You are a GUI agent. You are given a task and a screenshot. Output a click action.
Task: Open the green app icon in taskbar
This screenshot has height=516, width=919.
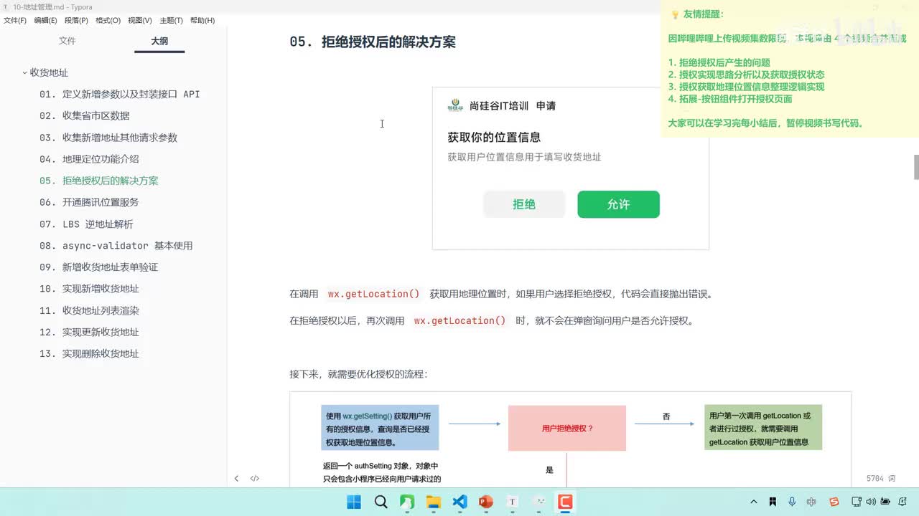[x=407, y=502]
